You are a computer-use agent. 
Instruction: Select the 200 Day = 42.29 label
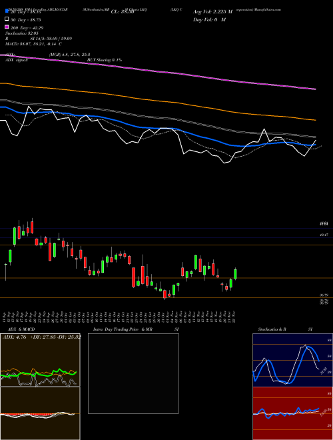[x=27, y=28]
